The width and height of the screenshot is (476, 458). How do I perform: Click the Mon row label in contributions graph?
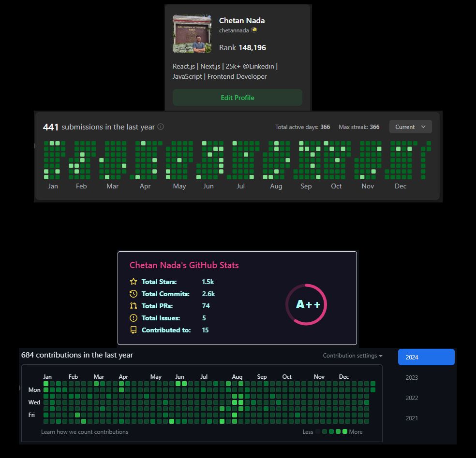pos(34,390)
